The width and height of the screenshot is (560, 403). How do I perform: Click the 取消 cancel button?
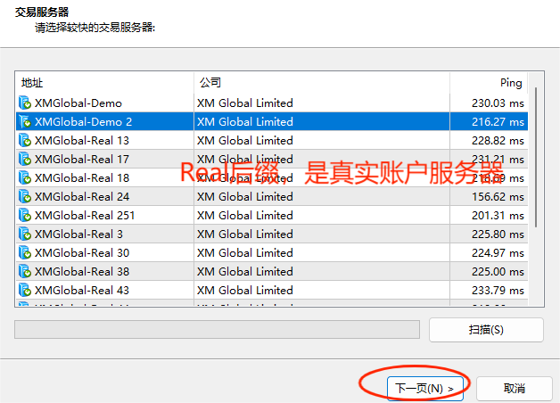pos(515,388)
